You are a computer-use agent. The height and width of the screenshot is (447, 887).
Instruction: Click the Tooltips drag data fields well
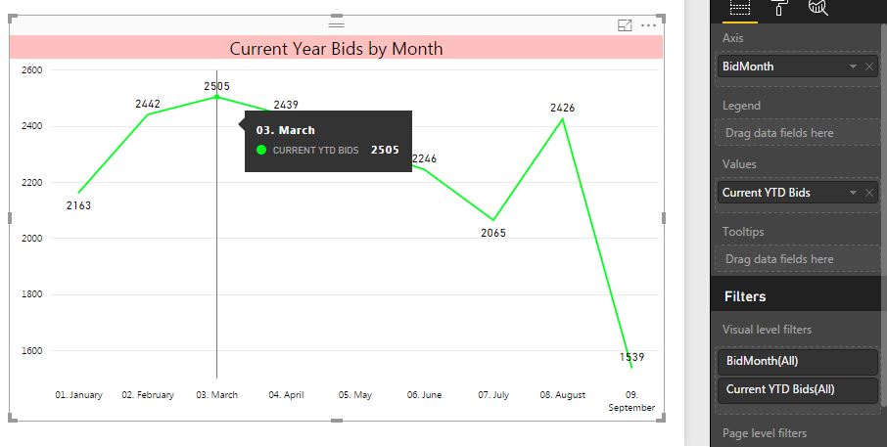coord(797,259)
